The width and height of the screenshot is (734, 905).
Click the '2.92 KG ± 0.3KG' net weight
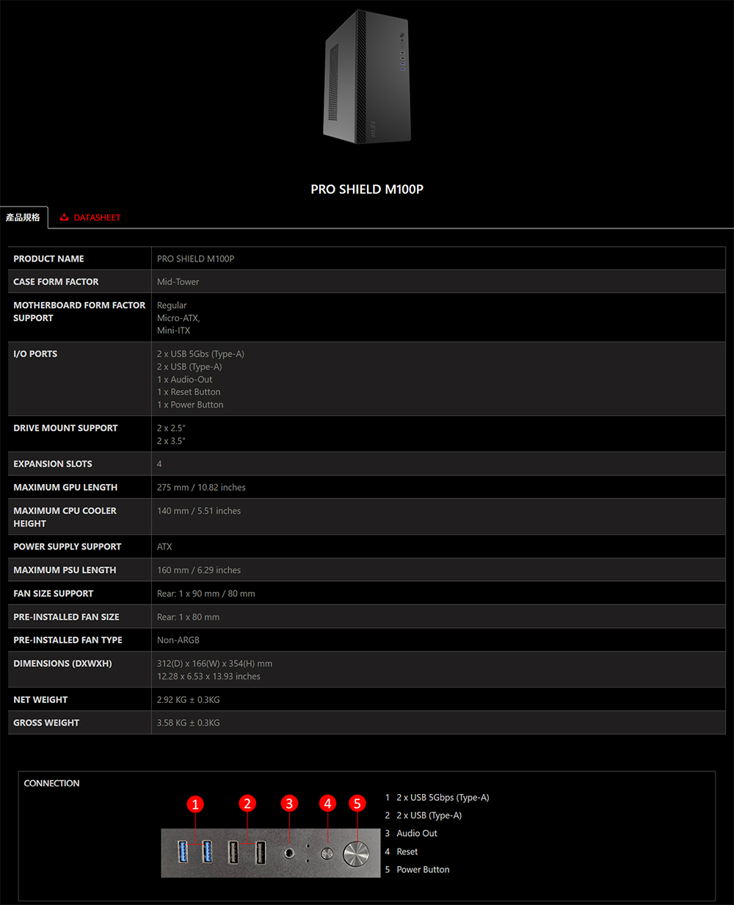click(188, 700)
